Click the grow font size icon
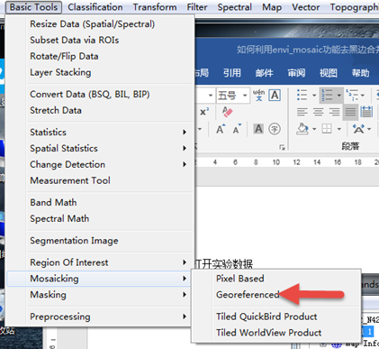 (221, 129)
